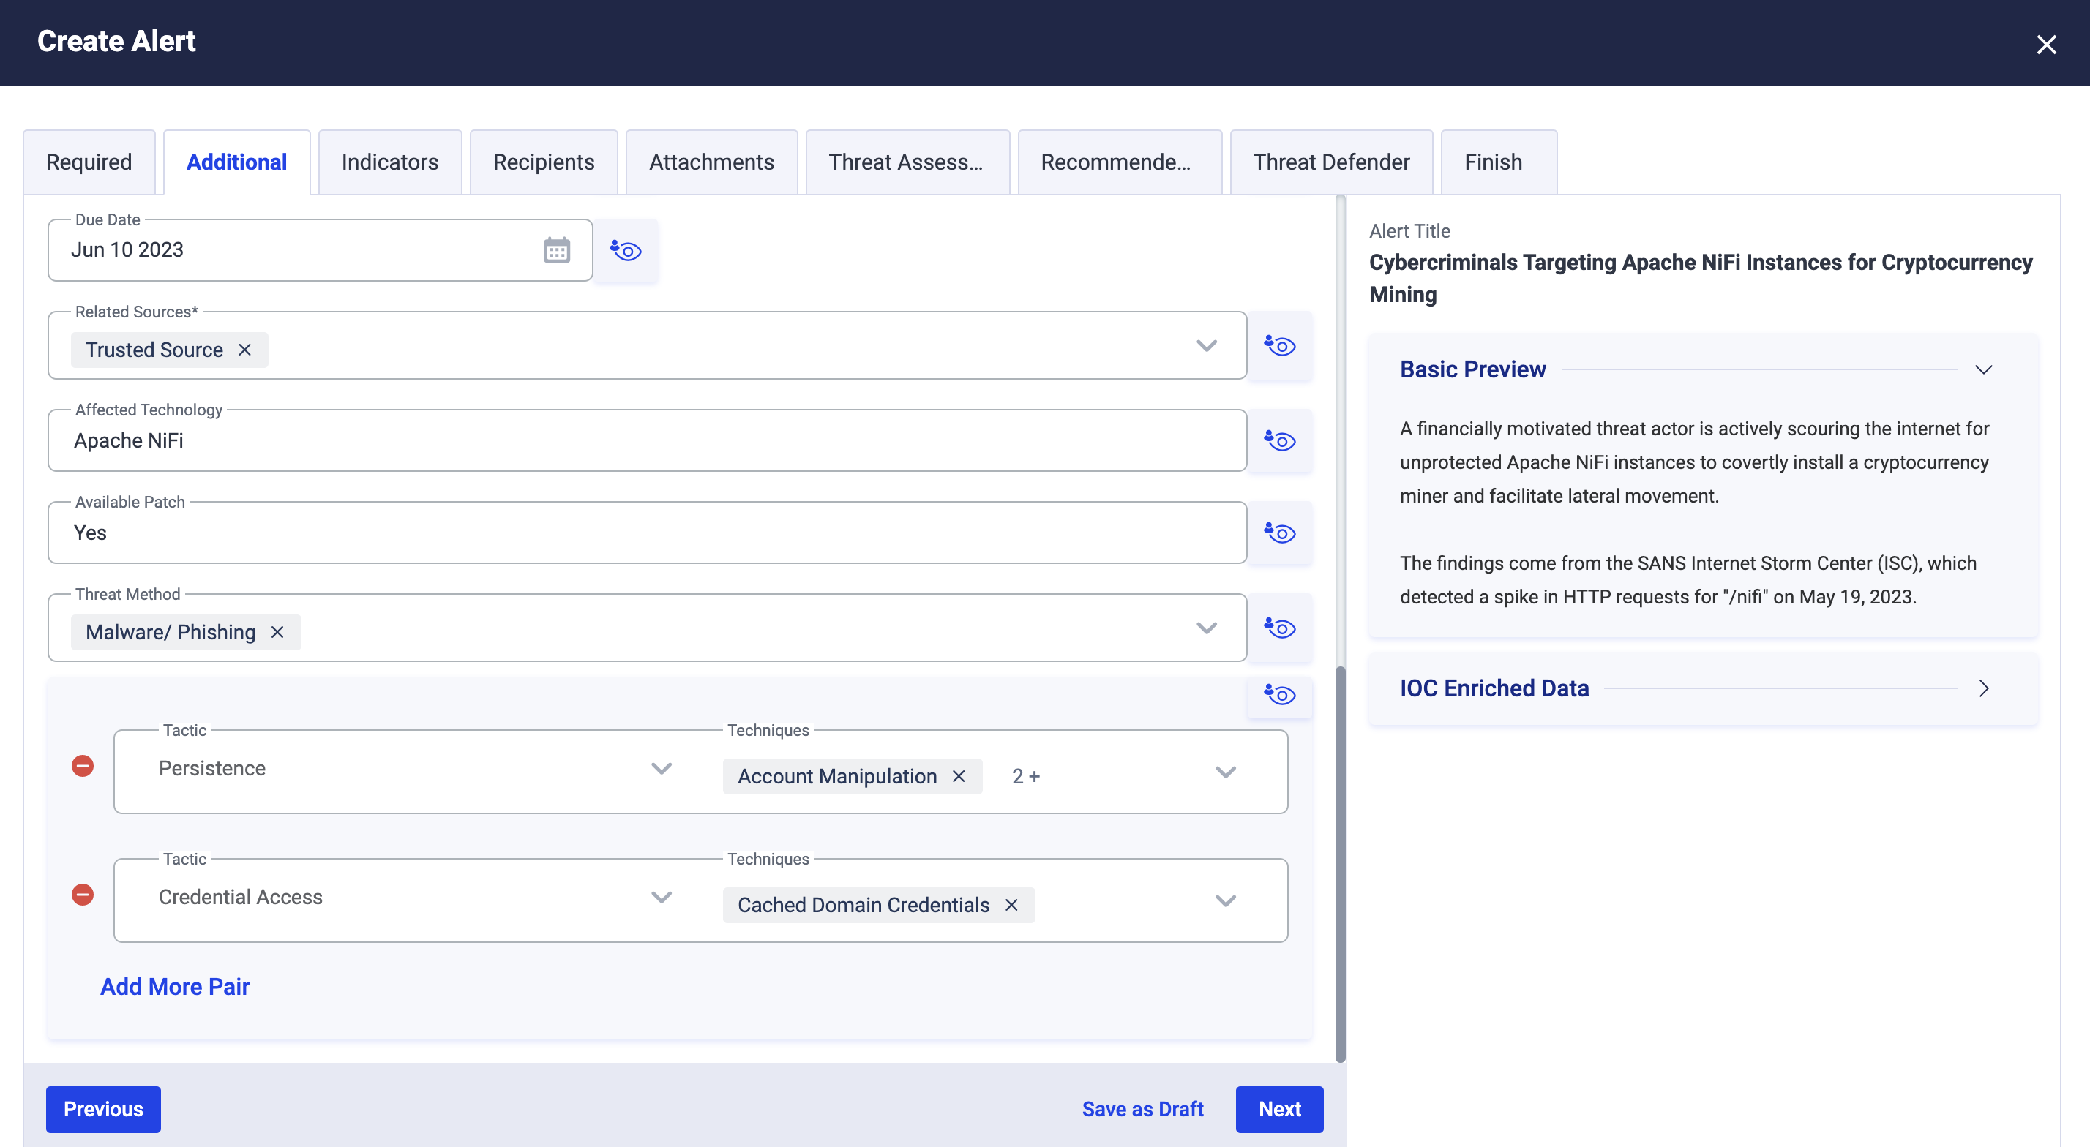Remove the Account Manipulation technique chip
Image resolution: width=2090 pixels, height=1147 pixels.
(x=958, y=776)
